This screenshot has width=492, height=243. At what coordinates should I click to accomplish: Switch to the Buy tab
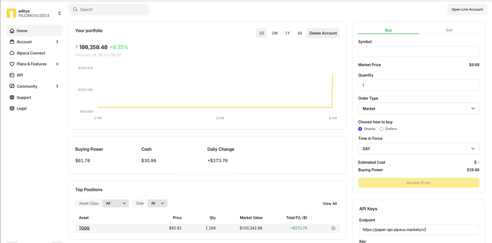[x=388, y=30]
